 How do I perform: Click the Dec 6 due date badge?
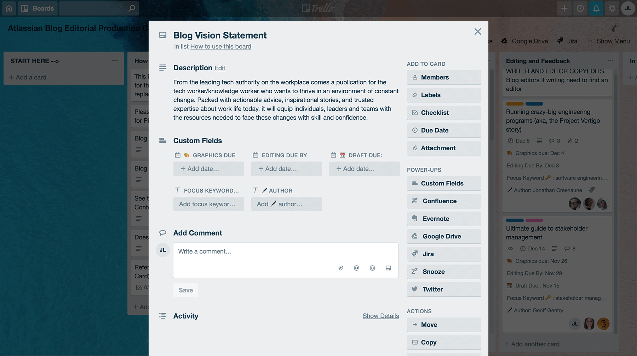(519, 141)
